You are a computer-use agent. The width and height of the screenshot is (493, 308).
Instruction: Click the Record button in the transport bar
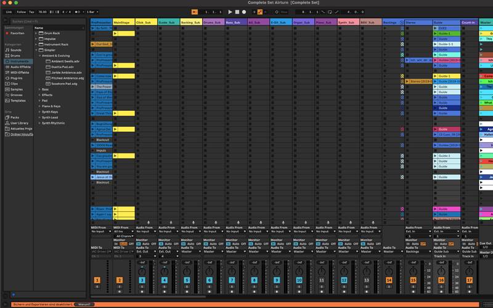(244, 12)
